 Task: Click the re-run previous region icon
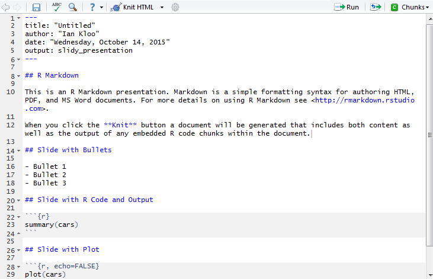376,7
